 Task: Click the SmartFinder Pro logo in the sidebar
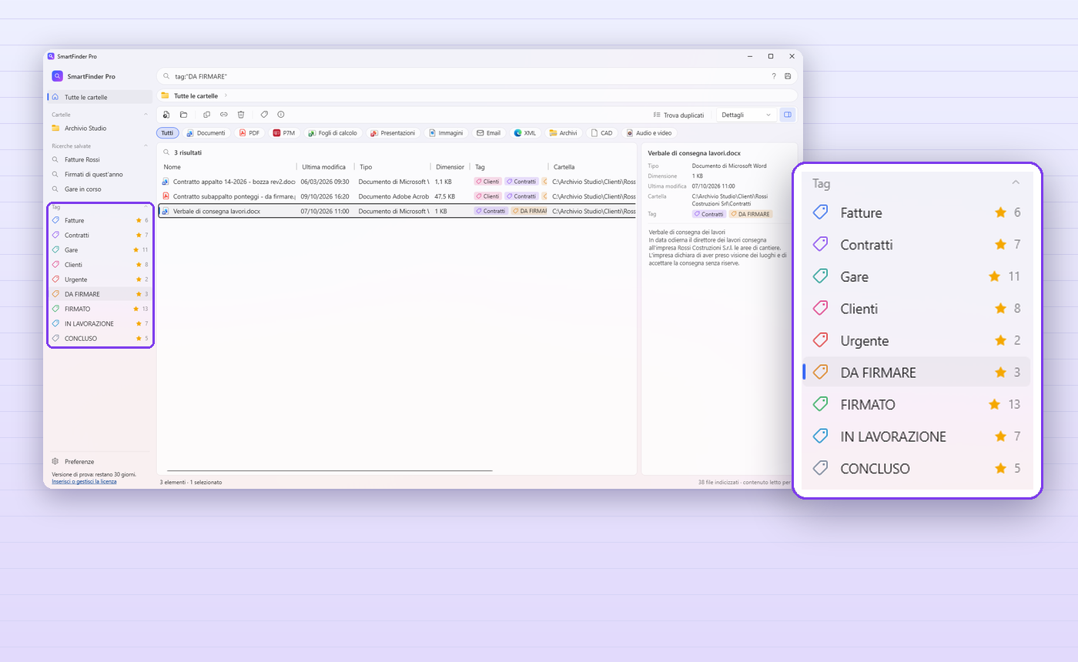point(57,76)
